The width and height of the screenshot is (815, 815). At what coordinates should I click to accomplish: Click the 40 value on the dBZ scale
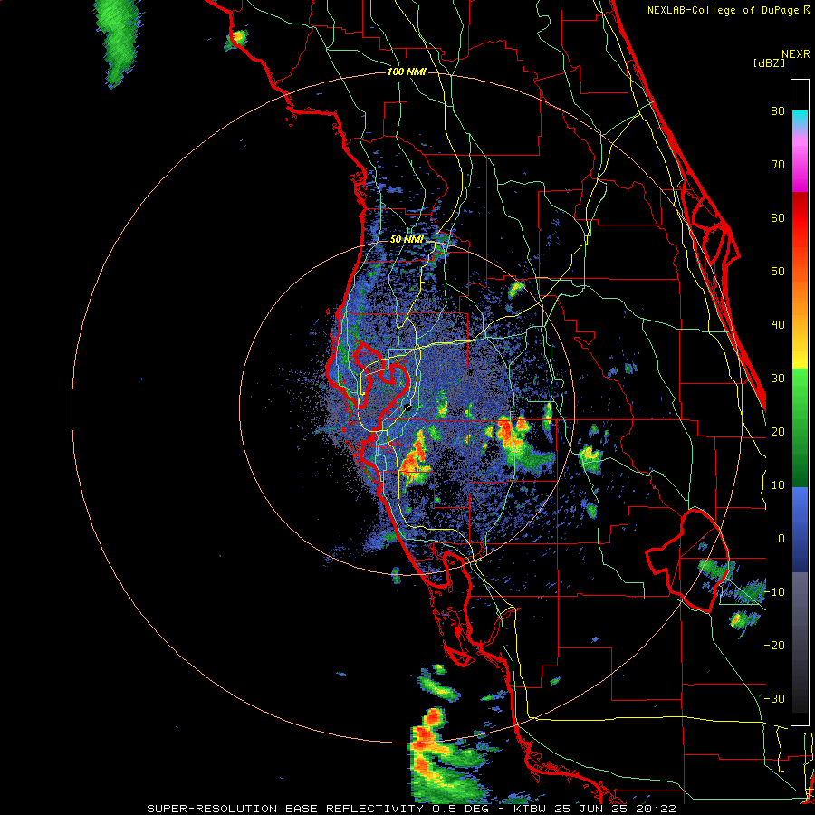(x=778, y=325)
